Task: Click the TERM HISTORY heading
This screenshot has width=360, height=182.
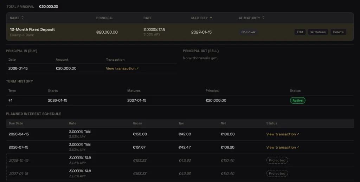Action: coord(20,81)
